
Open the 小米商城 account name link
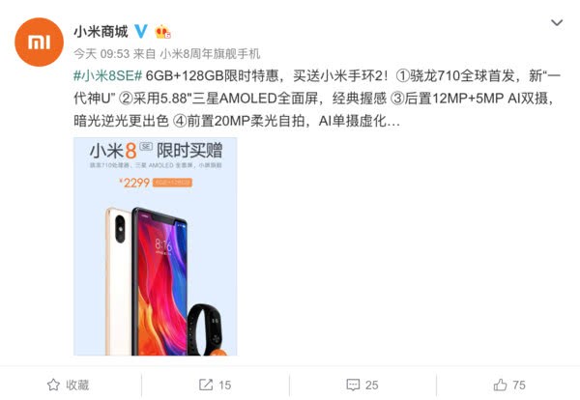point(101,32)
